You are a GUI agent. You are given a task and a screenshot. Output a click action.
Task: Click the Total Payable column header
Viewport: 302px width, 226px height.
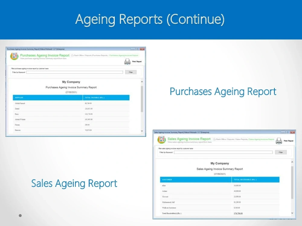coord(106,98)
